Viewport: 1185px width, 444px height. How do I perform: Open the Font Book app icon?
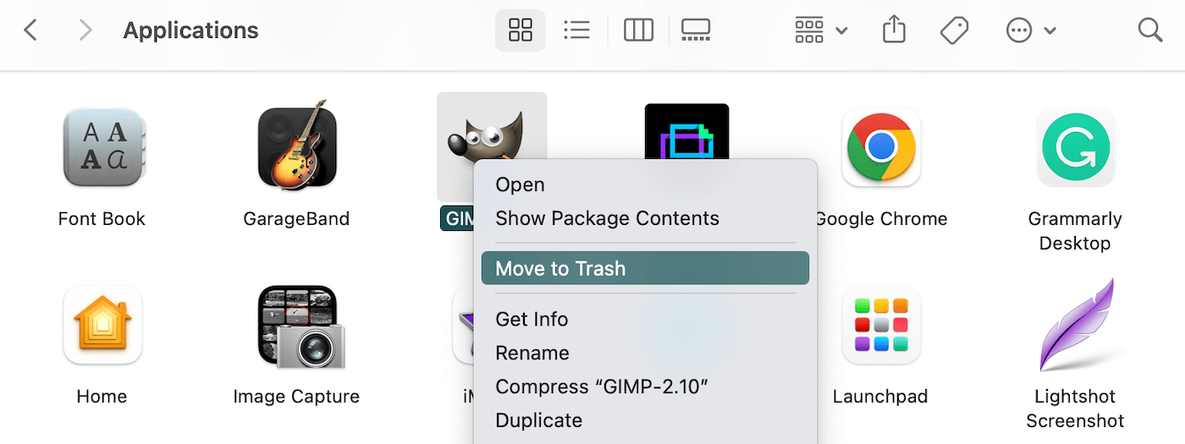point(102,149)
